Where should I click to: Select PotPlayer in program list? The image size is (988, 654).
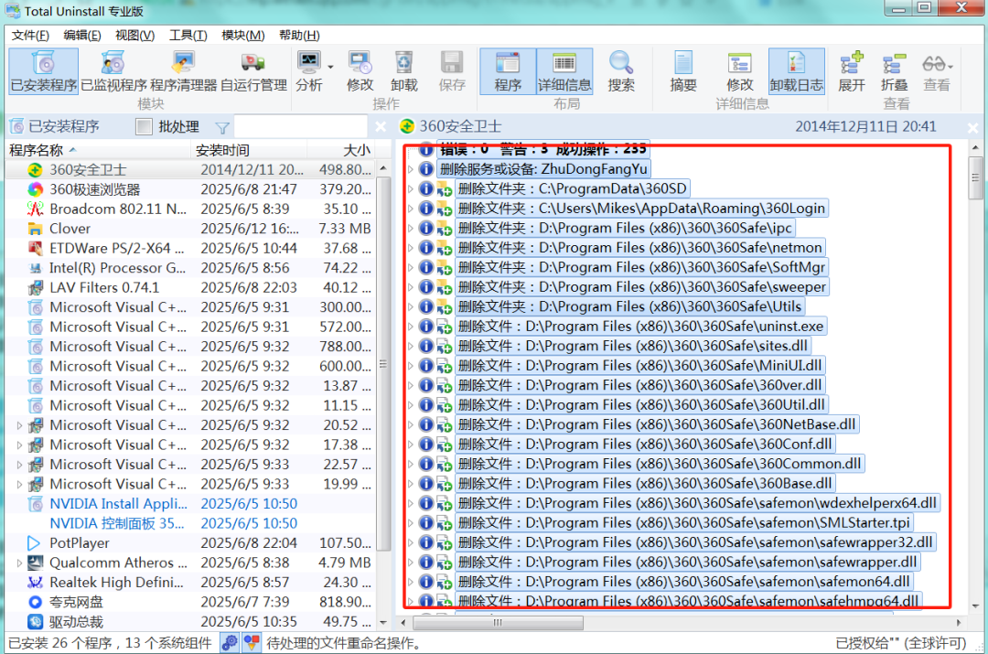tap(191, 542)
